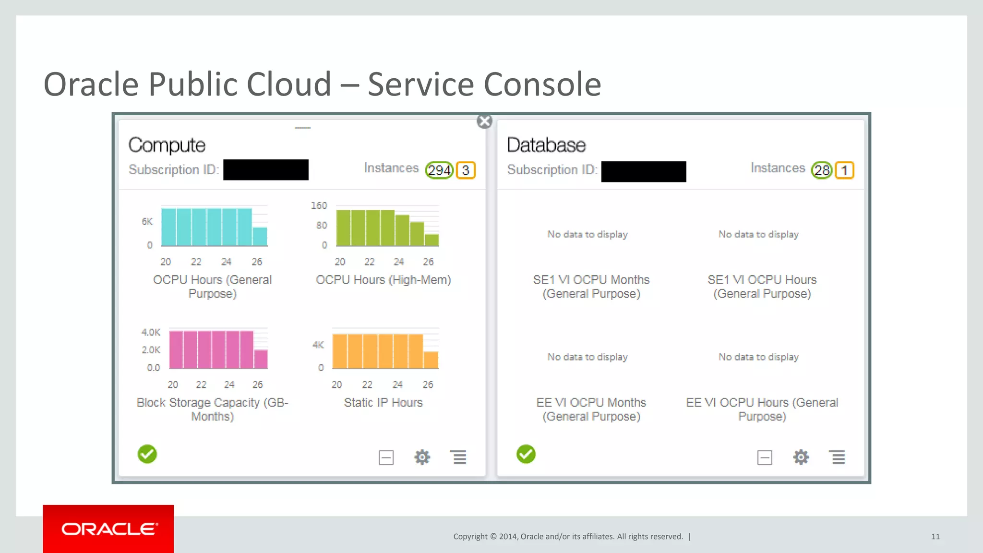Screen dimensions: 983x553
Task: Collapse the Compute panel with the minus icon
Action: pos(386,457)
